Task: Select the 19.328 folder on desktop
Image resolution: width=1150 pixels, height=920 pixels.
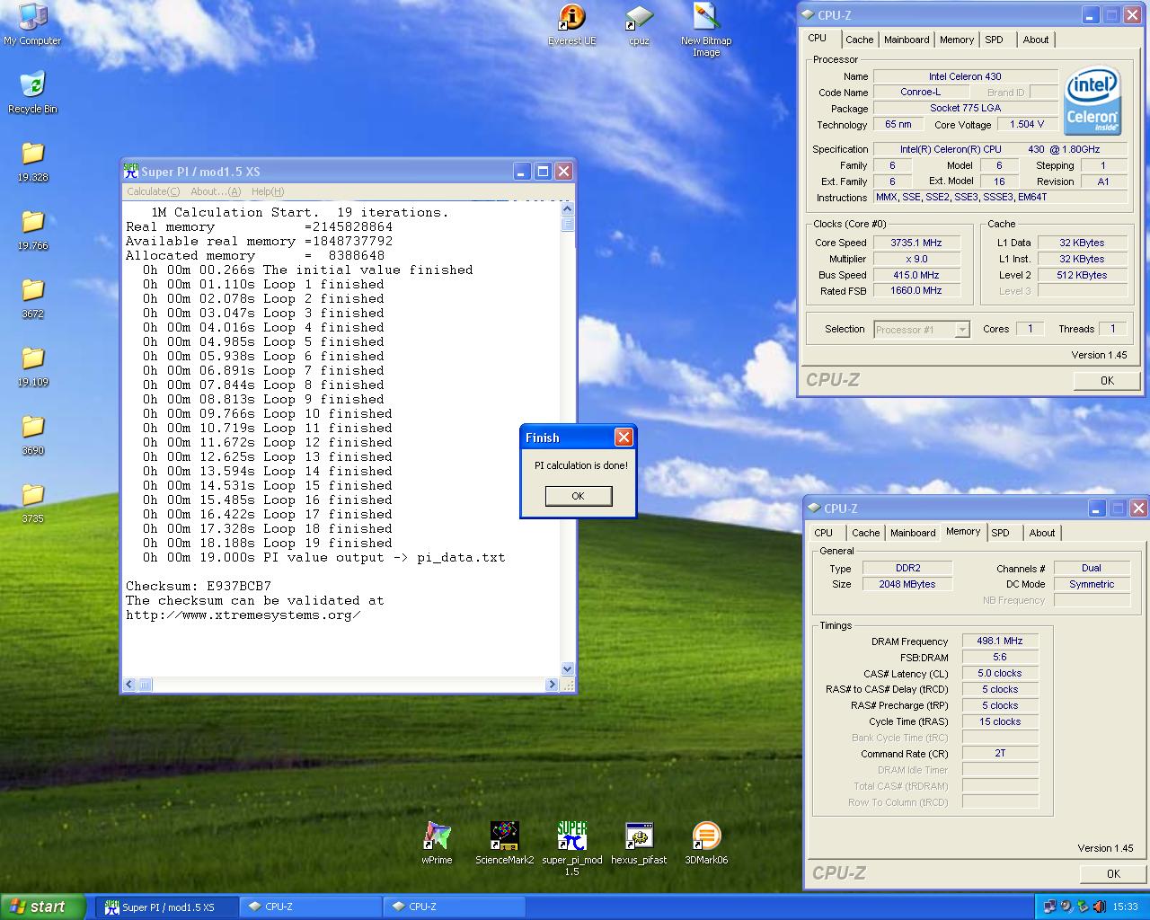Action: pyautogui.click(x=32, y=161)
